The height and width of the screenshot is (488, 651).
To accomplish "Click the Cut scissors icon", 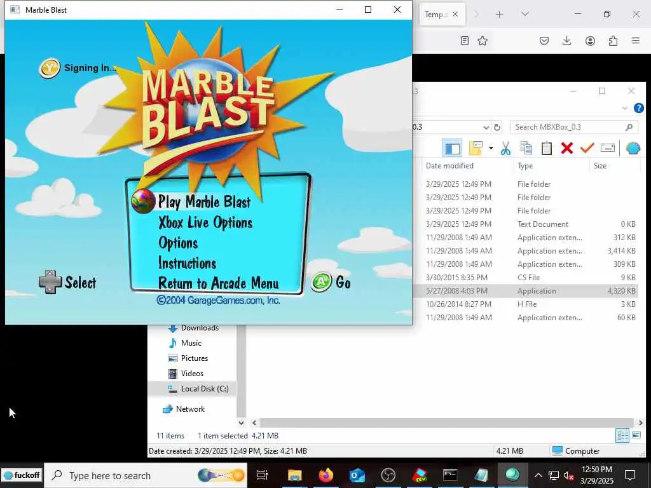I will pos(505,148).
